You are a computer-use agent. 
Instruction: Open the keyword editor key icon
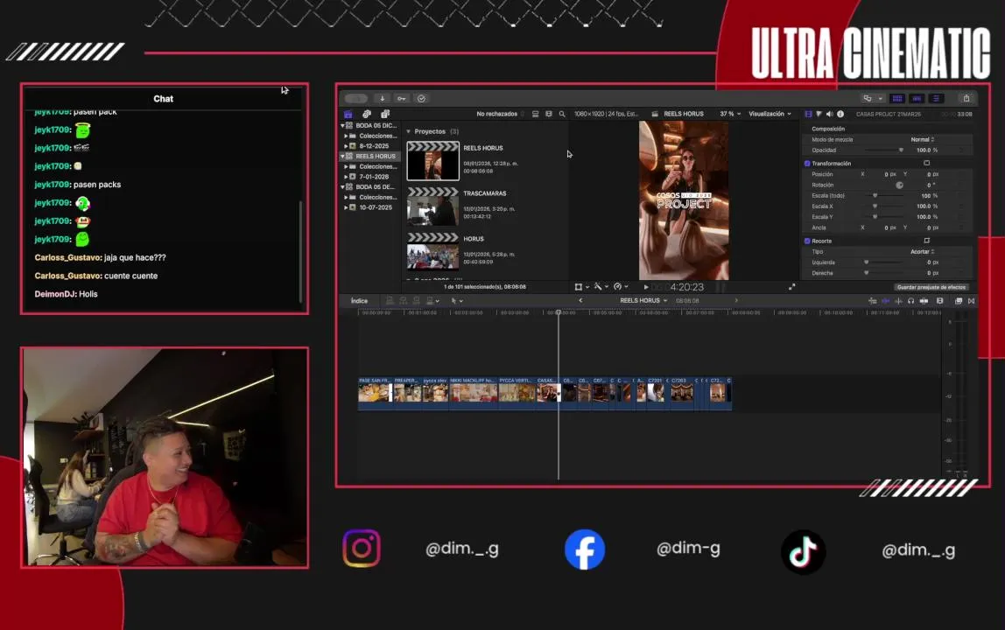click(402, 98)
